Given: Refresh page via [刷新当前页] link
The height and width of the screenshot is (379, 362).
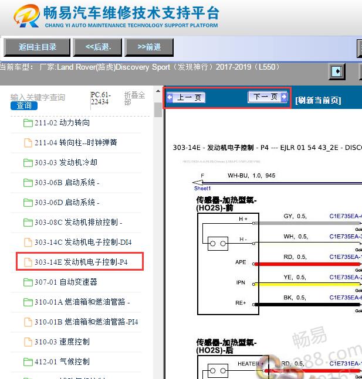Looking at the screenshot, I should click(x=318, y=100).
